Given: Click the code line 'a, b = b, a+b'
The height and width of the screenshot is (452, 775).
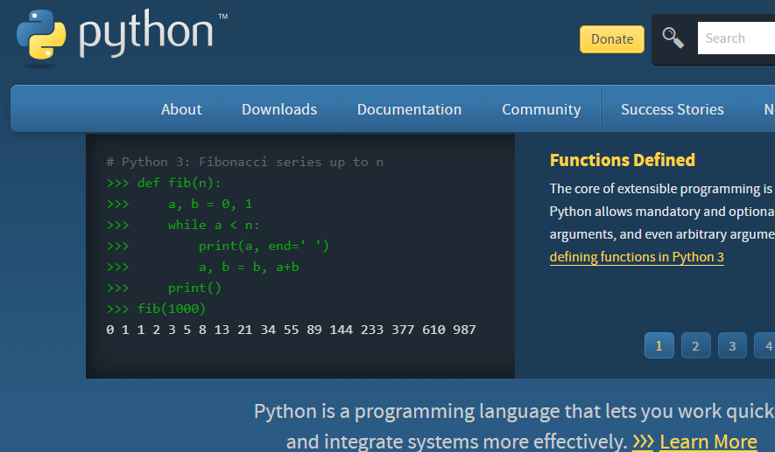Looking at the screenshot, I should coord(249,267).
